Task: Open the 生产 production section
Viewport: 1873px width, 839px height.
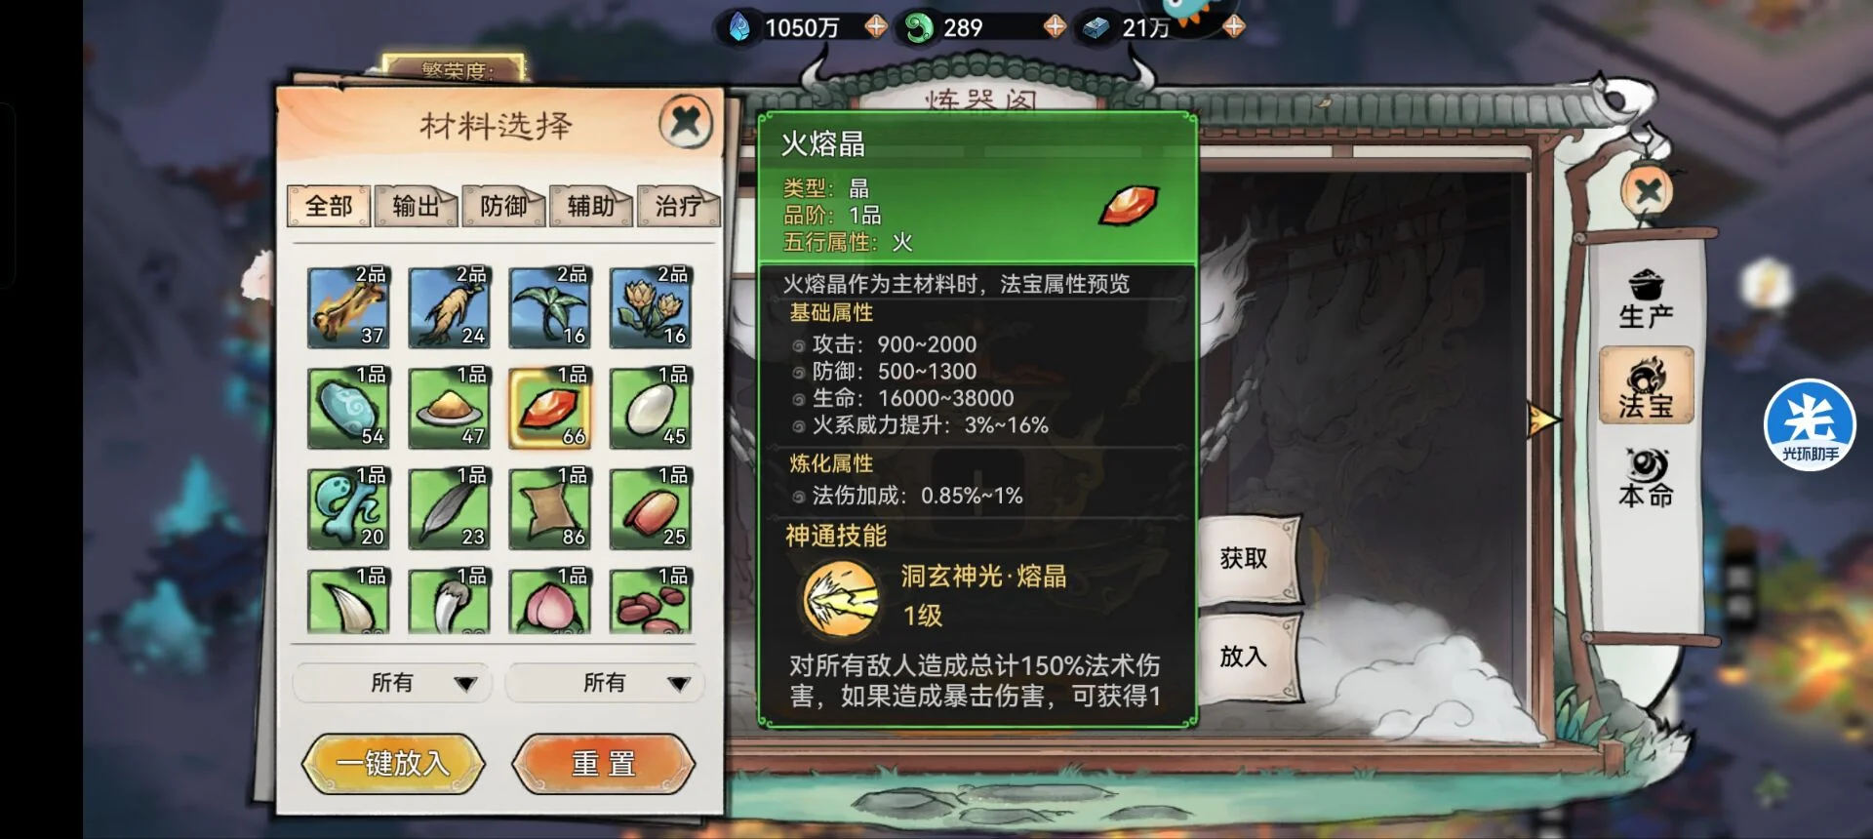Action: click(x=1646, y=299)
